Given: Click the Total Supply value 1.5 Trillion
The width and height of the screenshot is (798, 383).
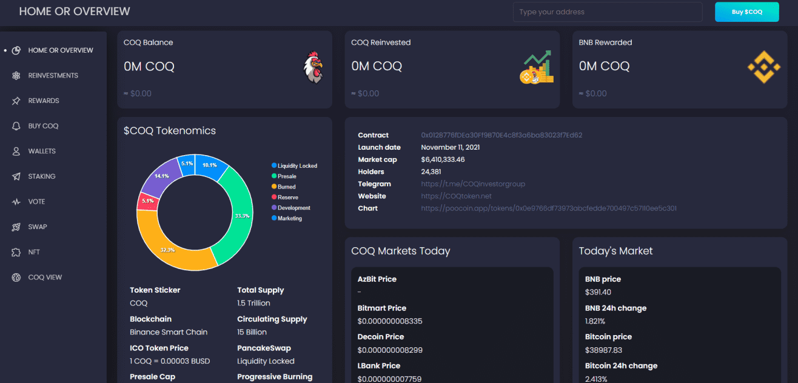Looking at the screenshot, I should (253, 303).
